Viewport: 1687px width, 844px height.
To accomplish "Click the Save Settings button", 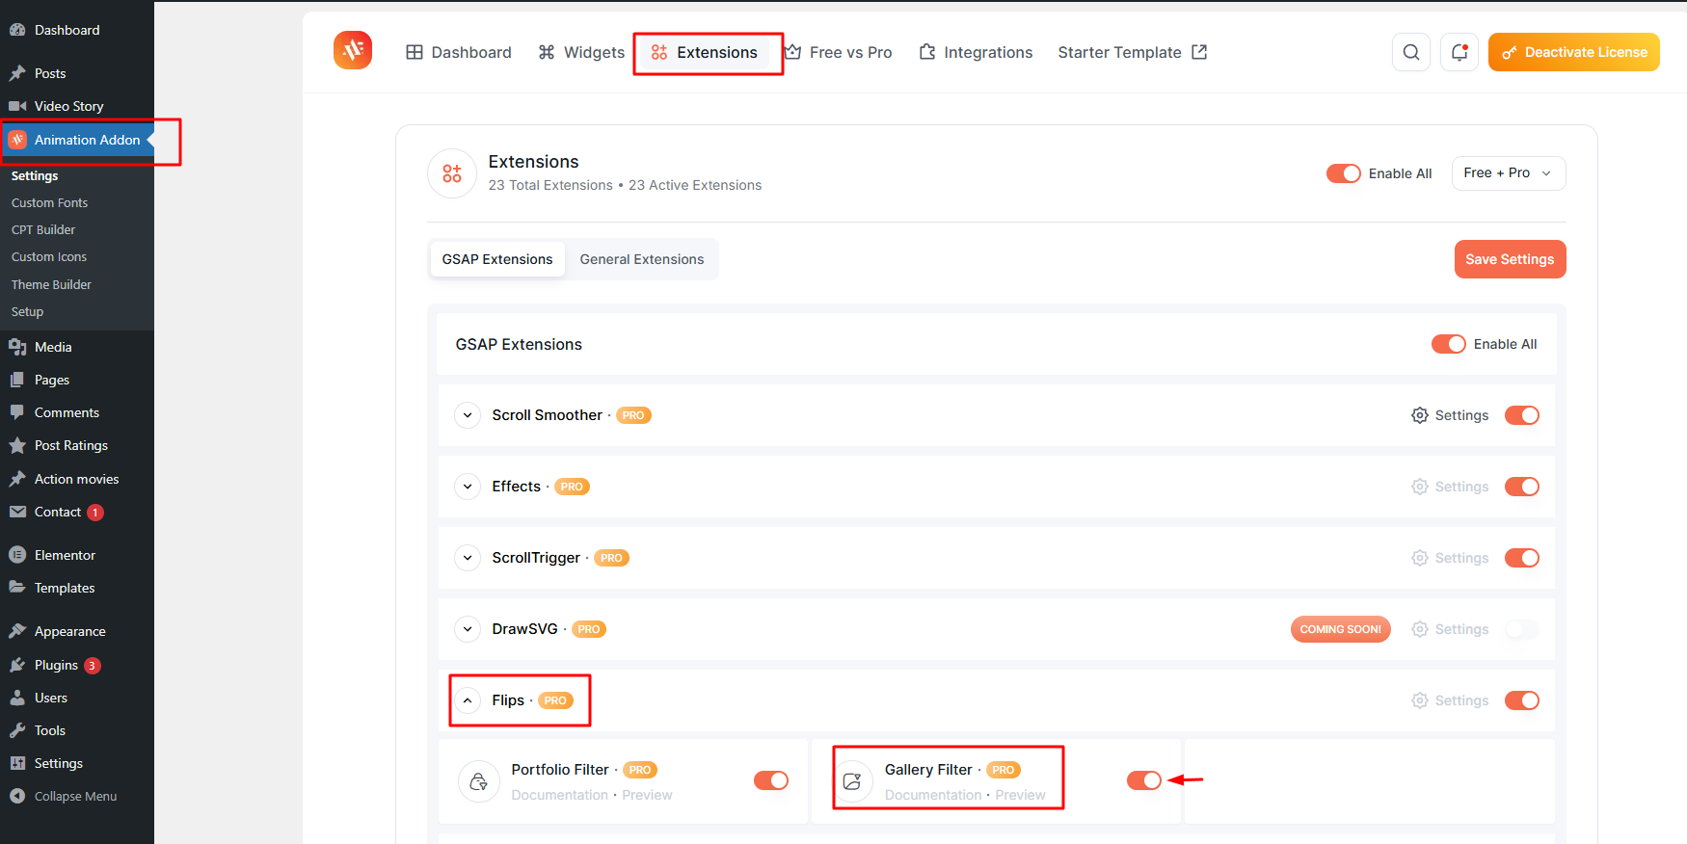I will coord(1510,259).
